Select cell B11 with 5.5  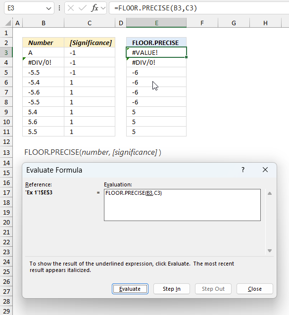[x=44, y=132]
